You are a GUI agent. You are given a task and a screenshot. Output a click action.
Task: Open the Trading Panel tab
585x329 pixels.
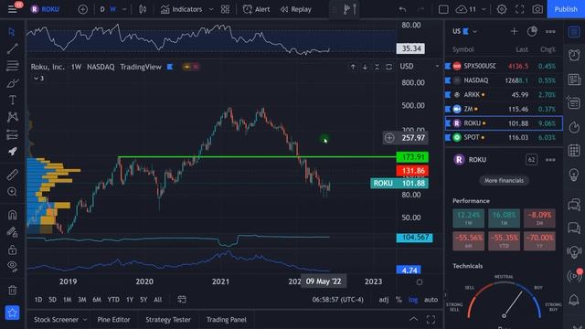[x=227, y=320]
